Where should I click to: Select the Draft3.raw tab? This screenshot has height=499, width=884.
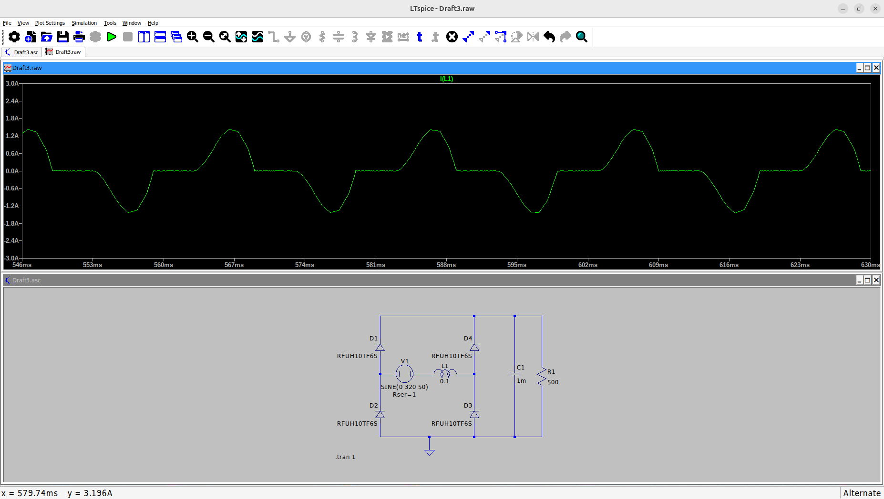tap(64, 52)
